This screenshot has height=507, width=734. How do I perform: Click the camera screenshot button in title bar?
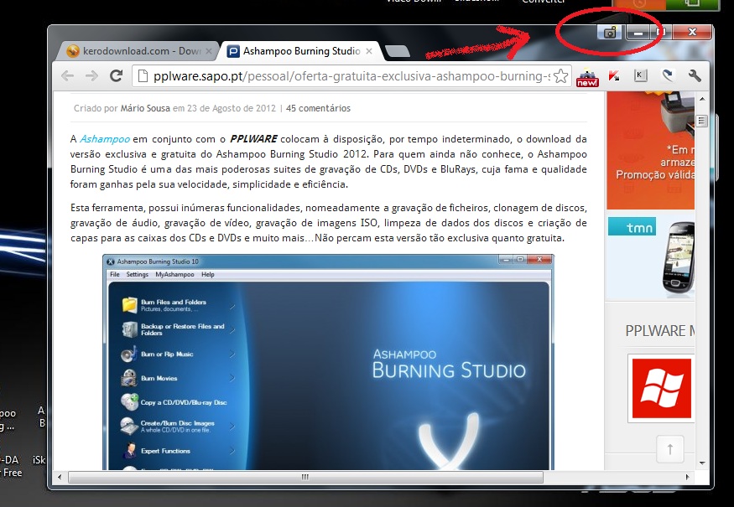[610, 33]
